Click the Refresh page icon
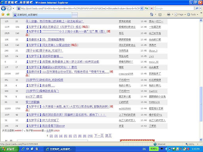The height and width of the screenshot is (152, 203). [146, 8]
